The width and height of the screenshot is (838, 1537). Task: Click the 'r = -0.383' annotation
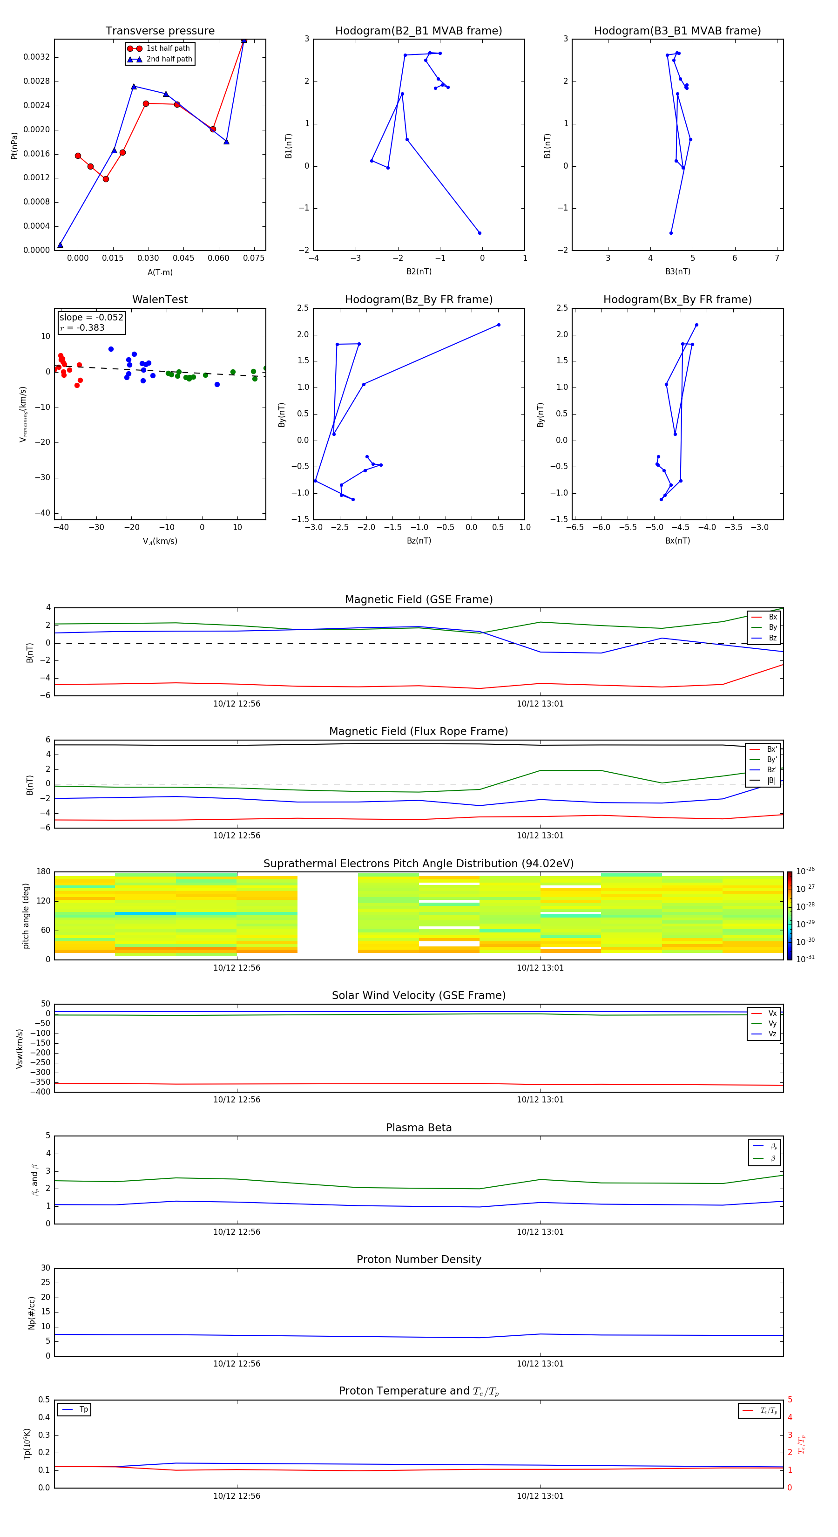tap(82, 327)
